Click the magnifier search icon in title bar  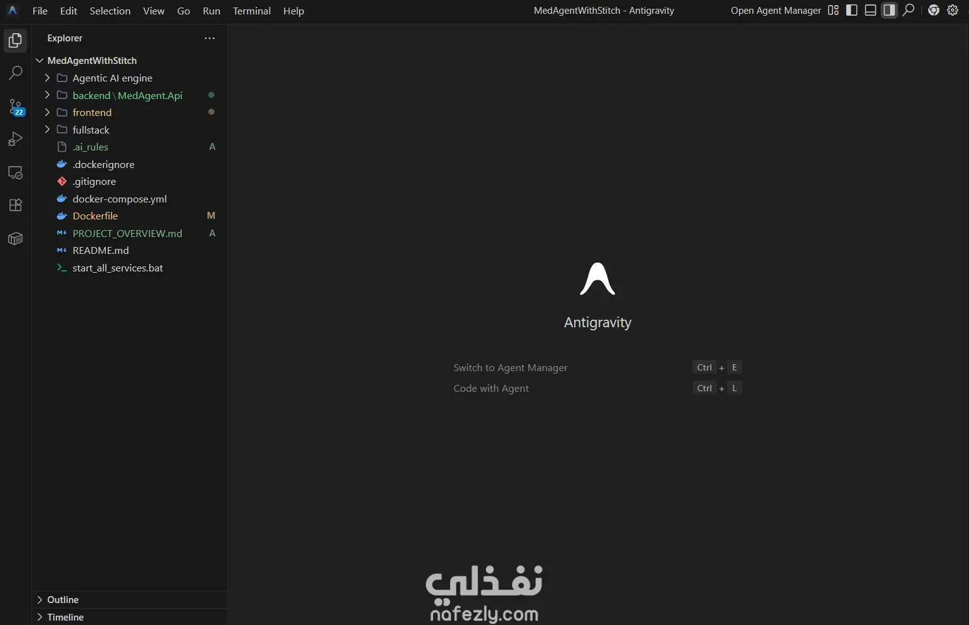tap(908, 10)
